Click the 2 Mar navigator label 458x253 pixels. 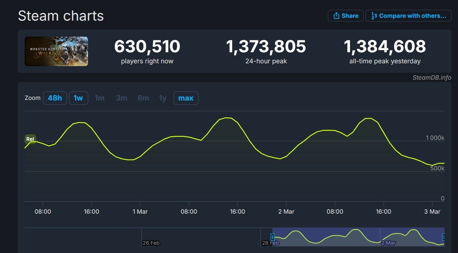tap(388, 243)
